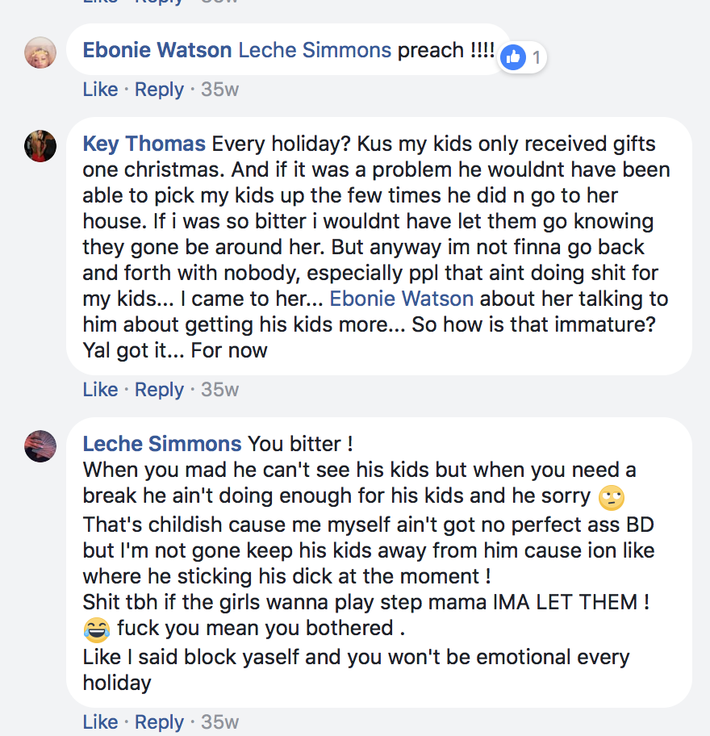Open the 35w timestamp under Key Thomas's comment
Screen dimensions: 710x736
(220, 389)
